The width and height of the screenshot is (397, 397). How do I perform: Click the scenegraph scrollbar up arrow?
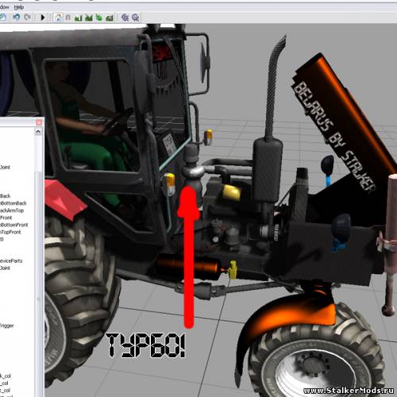pyautogui.click(x=38, y=132)
